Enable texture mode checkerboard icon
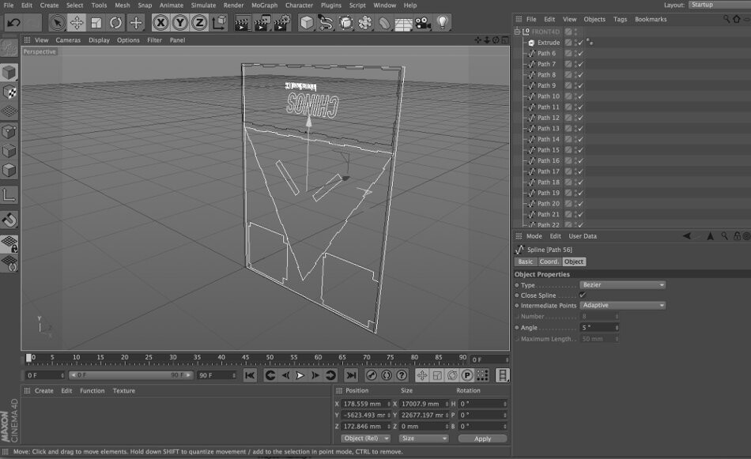 [x=9, y=92]
